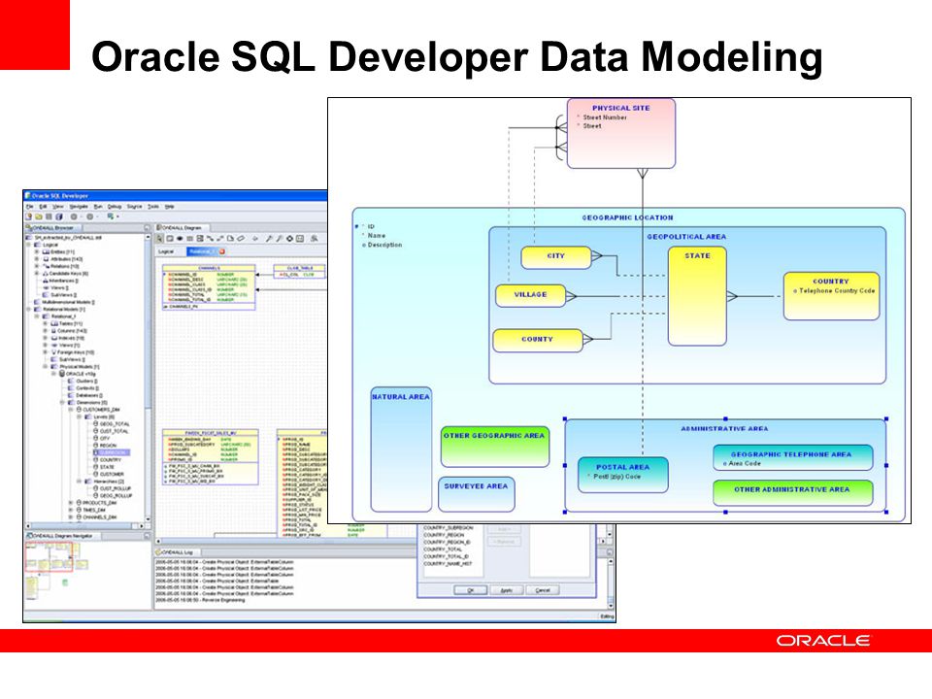Image resolution: width=932 pixels, height=699 pixels.
Task: Click the default size icon in diagram toolbar
Action: (x=300, y=239)
